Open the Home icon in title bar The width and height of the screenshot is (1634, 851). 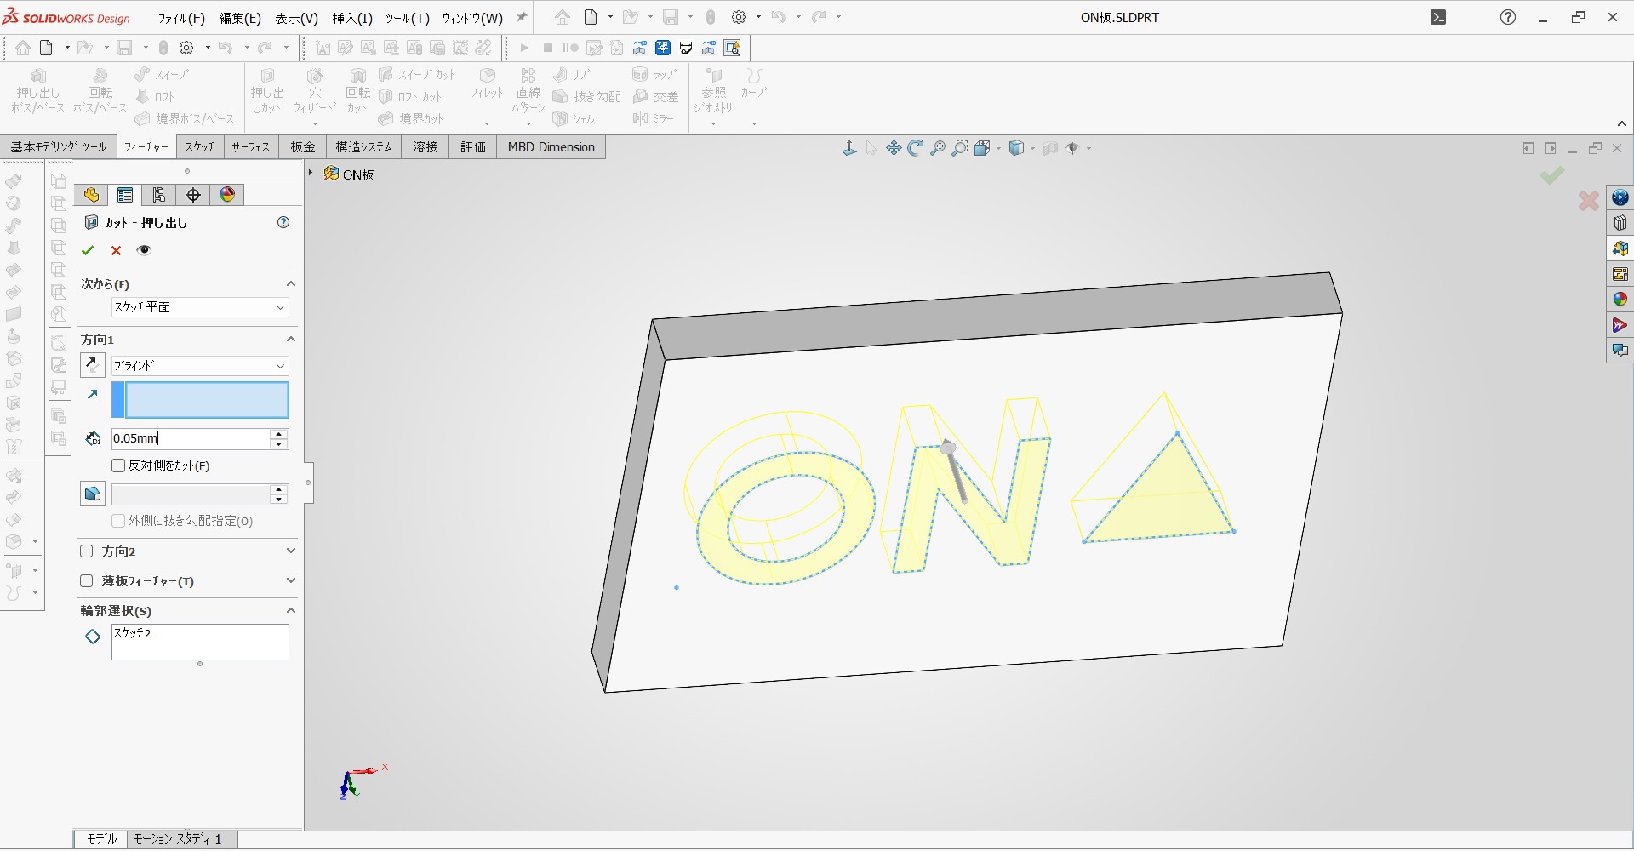click(x=563, y=17)
